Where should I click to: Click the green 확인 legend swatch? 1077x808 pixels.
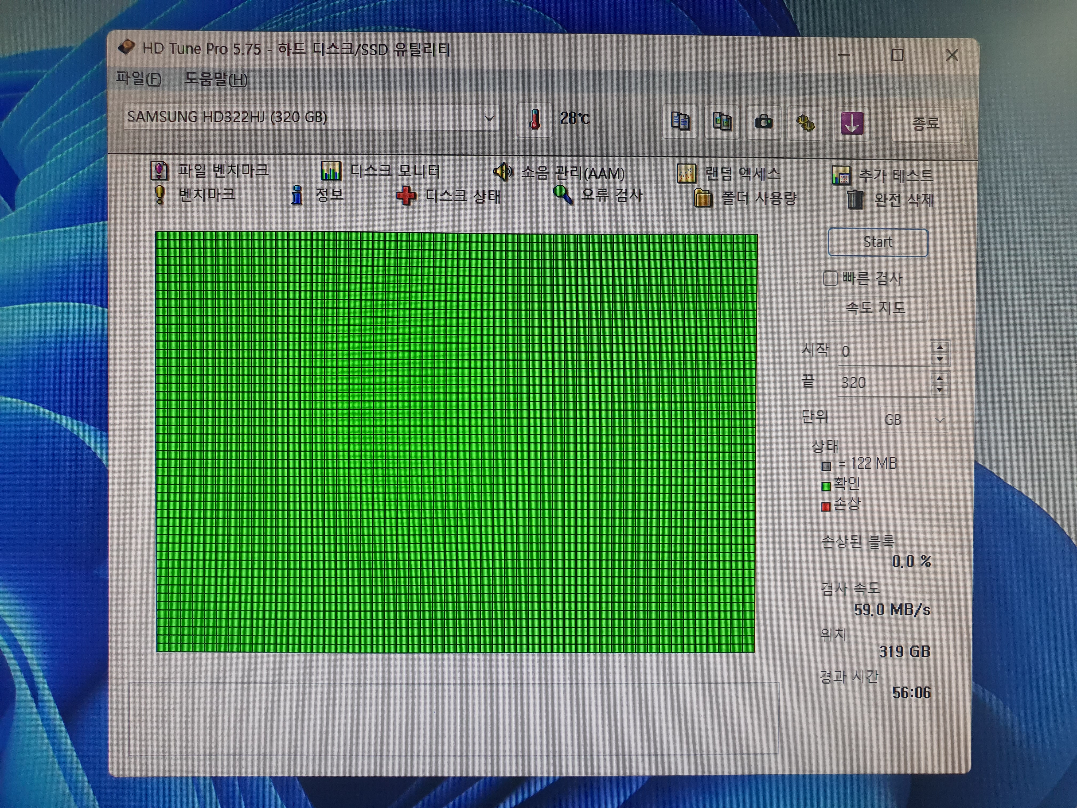click(x=826, y=486)
